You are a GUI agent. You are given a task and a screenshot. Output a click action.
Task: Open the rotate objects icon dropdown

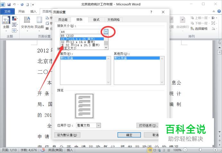coord(214,29)
